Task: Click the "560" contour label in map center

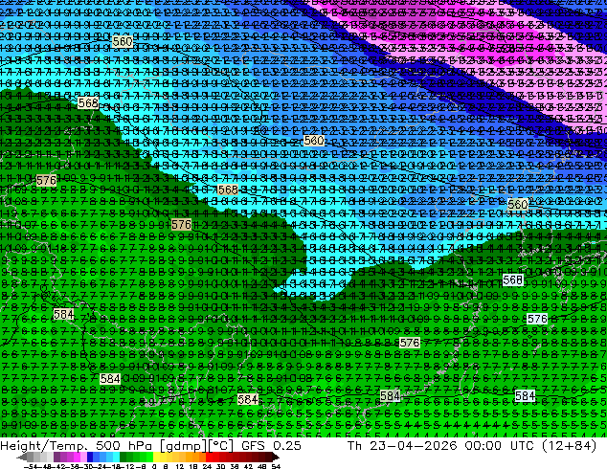Action: (x=314, y=141)
